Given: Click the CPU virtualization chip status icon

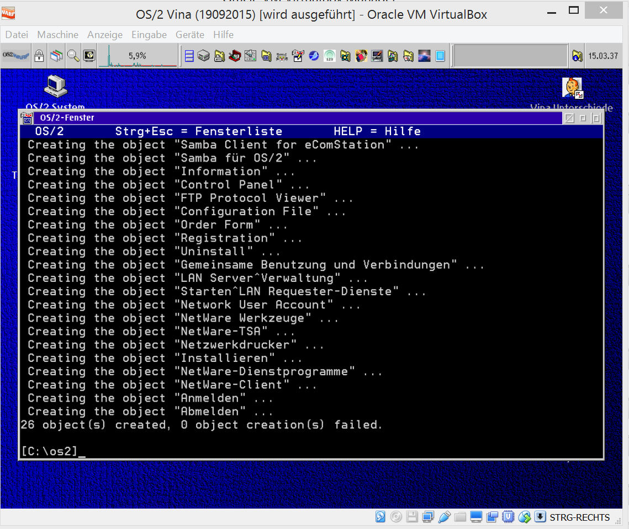Looking at the screenshot, I should (508, 517).
